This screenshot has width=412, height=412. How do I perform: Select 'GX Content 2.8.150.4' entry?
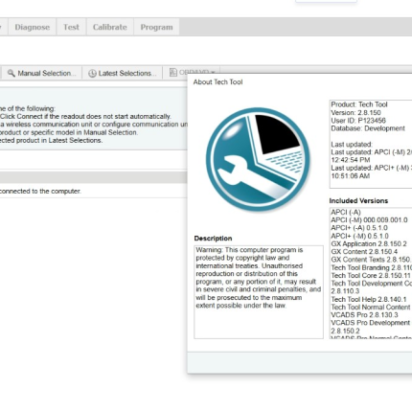point(364,252)
